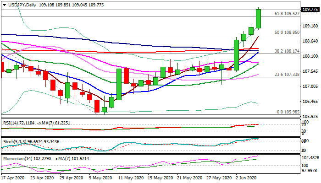
Task: Select the current price label 109.775
Action: coord(310,10)
